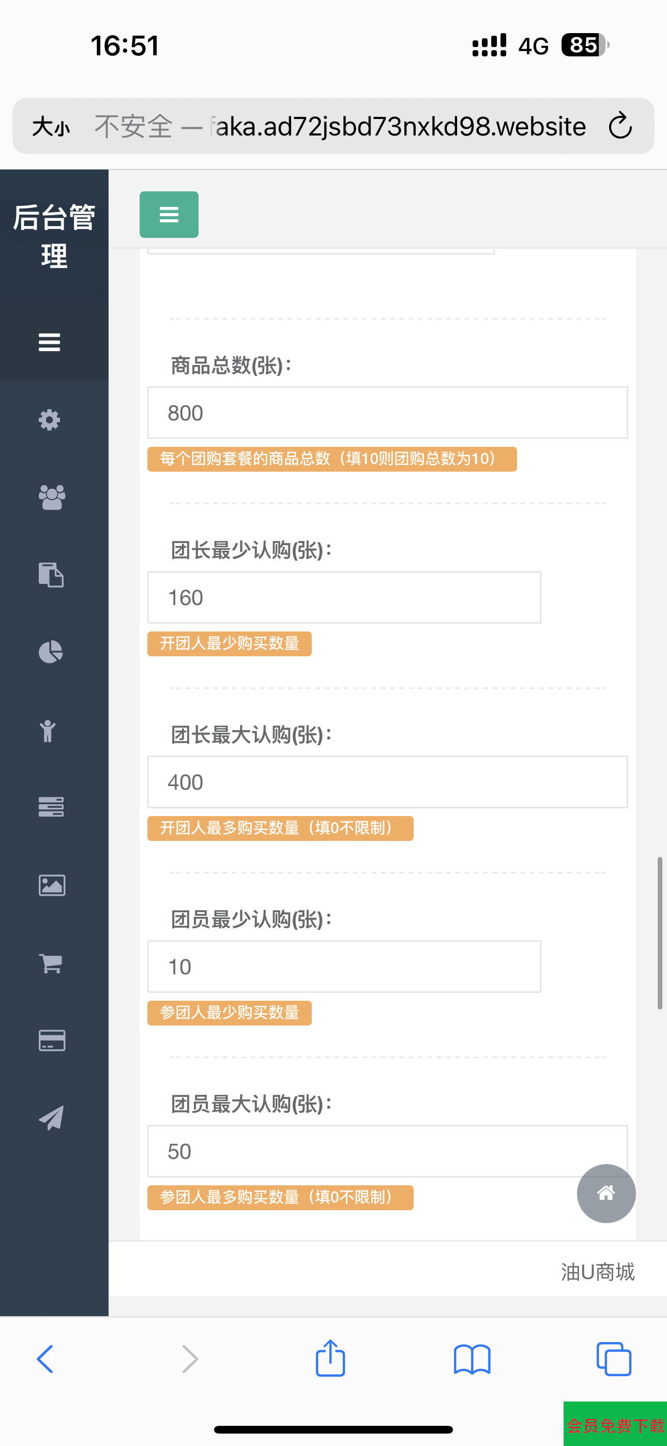The height and width of the screenshot is (1446, 667).
Task: Open the 大小 text size menu
Action: point(51,126)
